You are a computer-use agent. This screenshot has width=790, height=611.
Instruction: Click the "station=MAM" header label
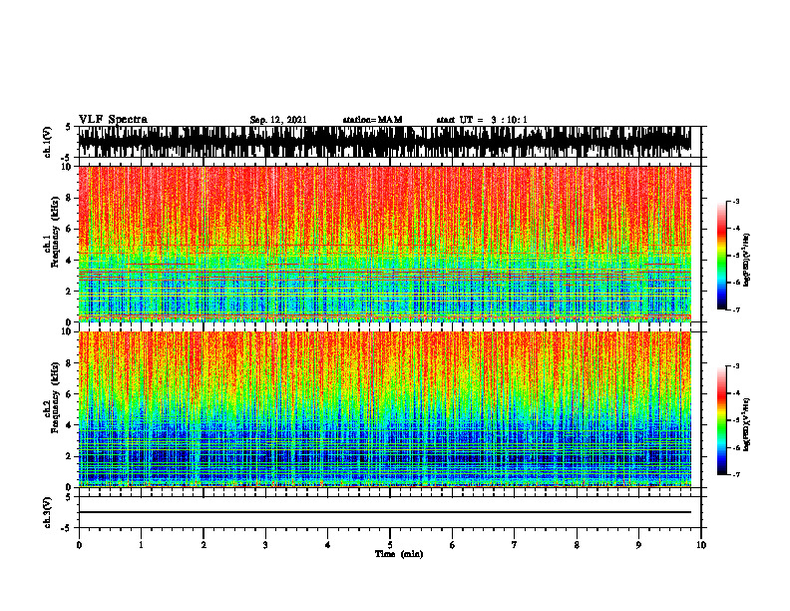point(372,120)
